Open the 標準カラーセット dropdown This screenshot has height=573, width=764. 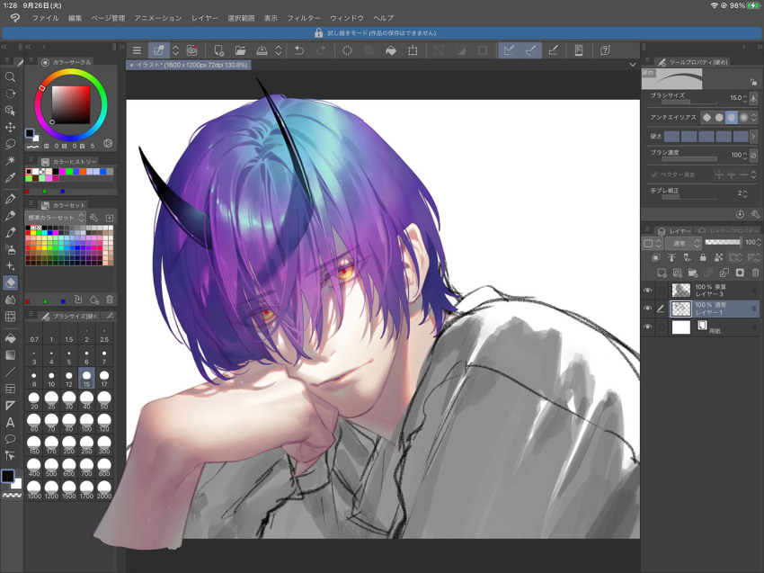[56, 218]
